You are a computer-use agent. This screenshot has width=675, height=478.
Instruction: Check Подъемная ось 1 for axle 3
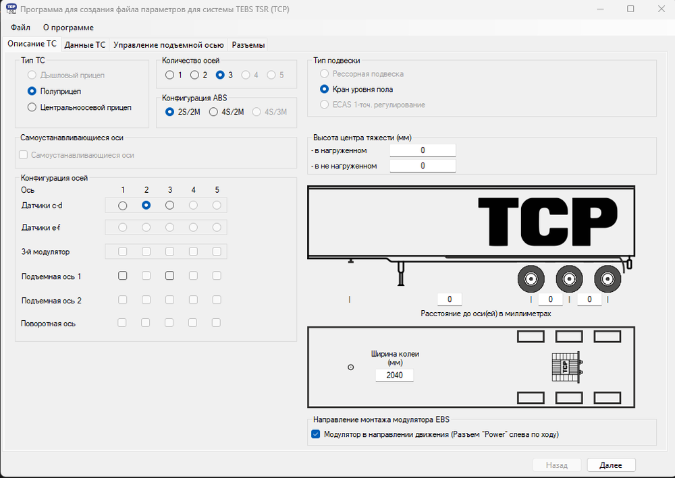click(x=169, y=276)
